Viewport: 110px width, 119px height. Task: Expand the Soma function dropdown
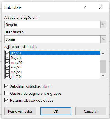(x=103, y=39)
